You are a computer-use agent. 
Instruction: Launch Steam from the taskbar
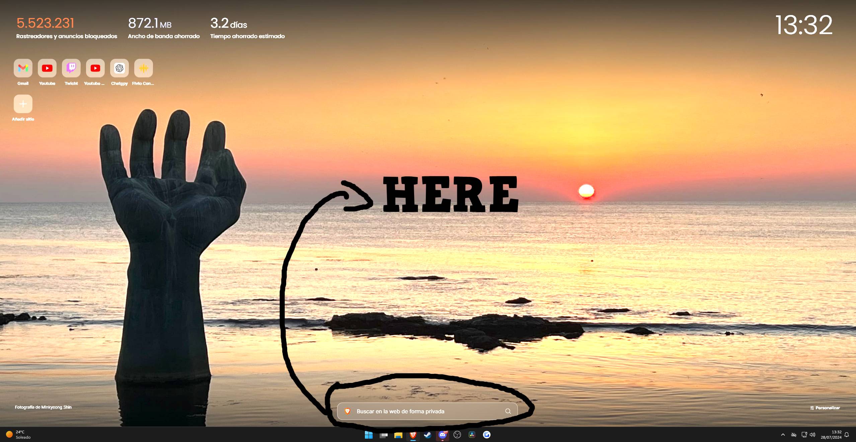[427, 435]
